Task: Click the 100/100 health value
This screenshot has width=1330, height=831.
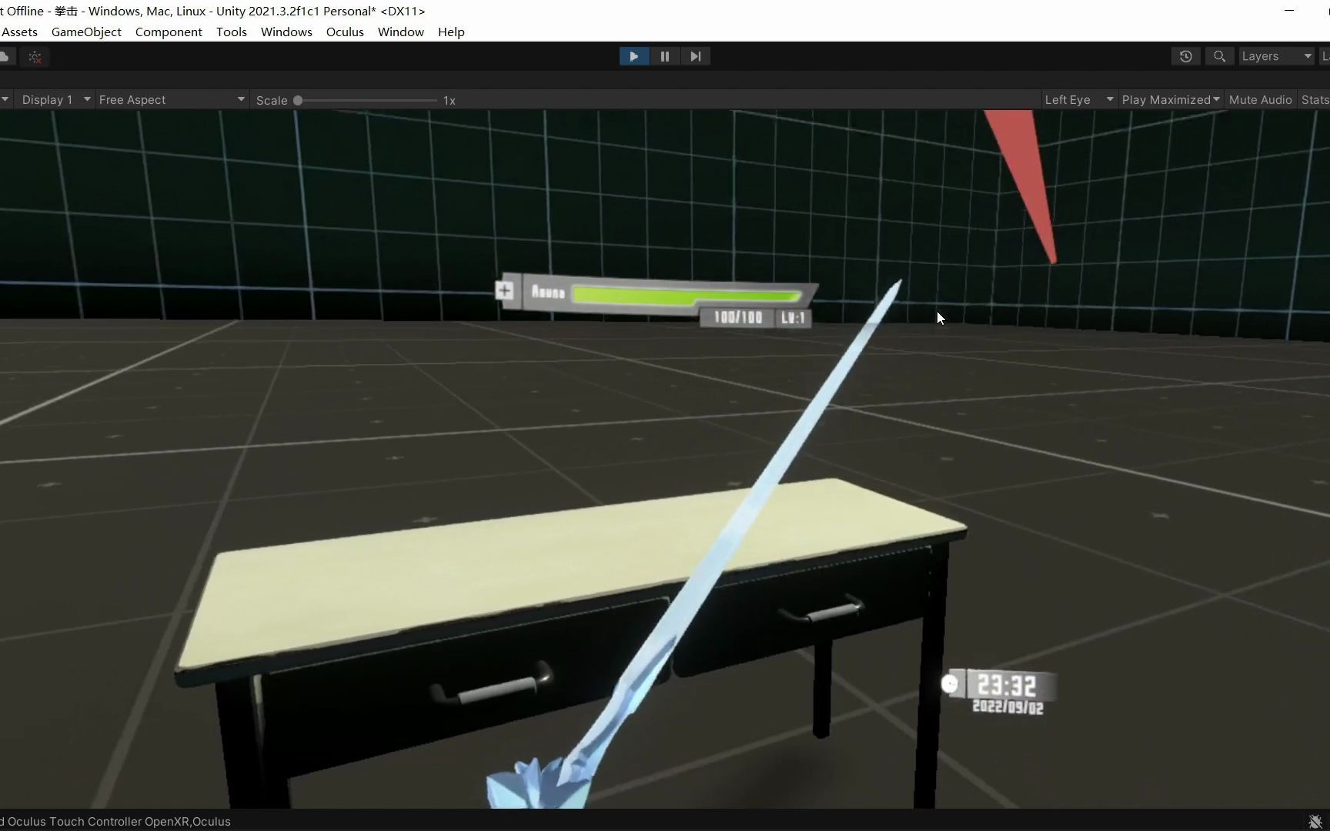Action: coord(737,318)
